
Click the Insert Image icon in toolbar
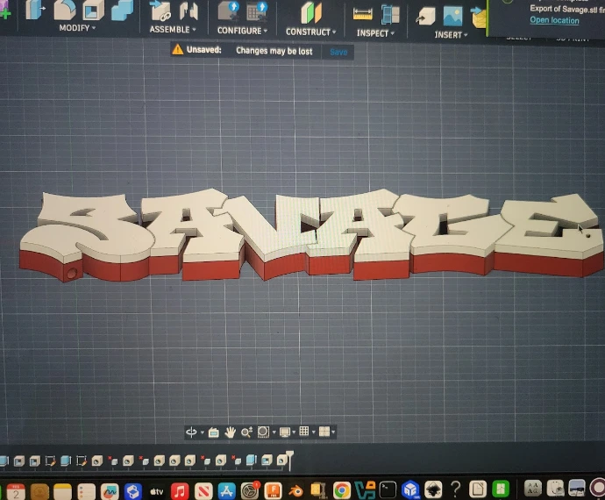452,16
